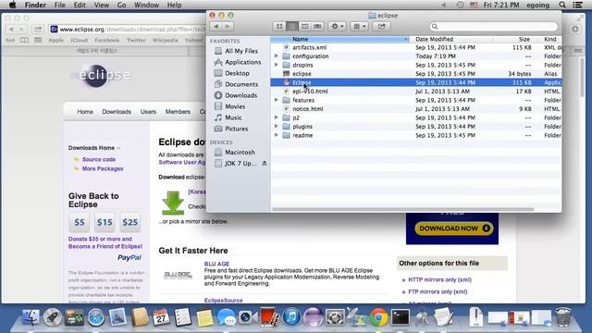Open HTTP mirrors only (xml) link

(x=440, y=279)
